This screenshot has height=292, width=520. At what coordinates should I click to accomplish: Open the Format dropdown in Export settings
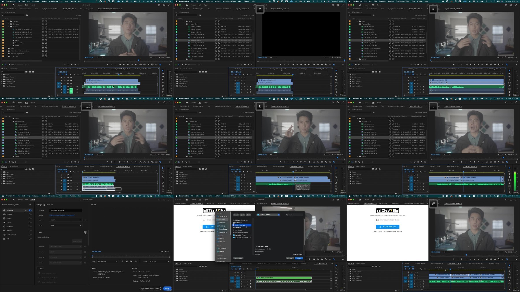click(x=66, y=225)
